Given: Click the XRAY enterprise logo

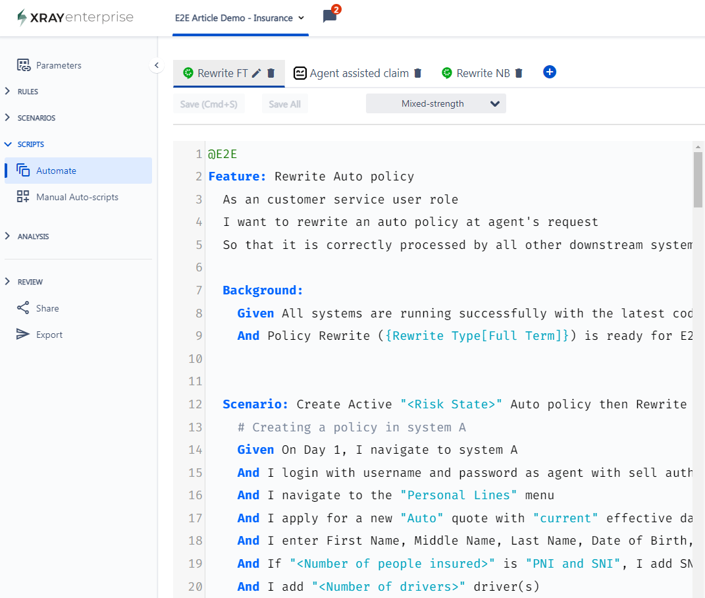Looking at the screenshot, I should coord(75,18).
